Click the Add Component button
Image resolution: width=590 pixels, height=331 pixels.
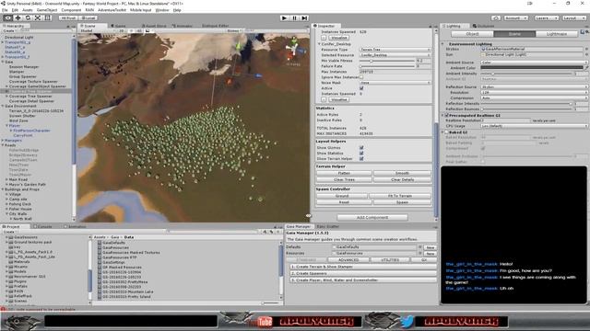coord(372,217)
